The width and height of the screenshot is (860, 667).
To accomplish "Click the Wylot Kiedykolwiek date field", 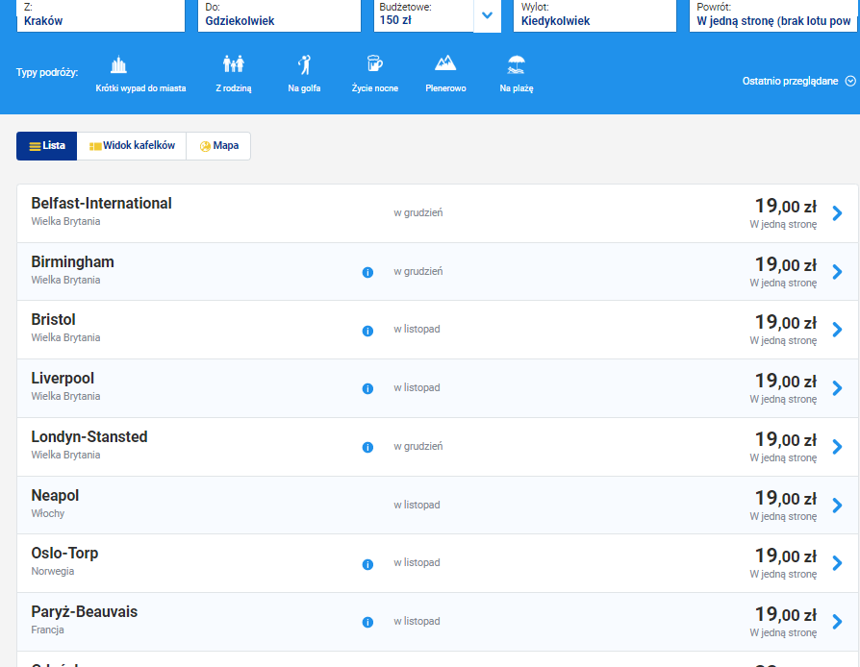I will click(x=594, y=16).
